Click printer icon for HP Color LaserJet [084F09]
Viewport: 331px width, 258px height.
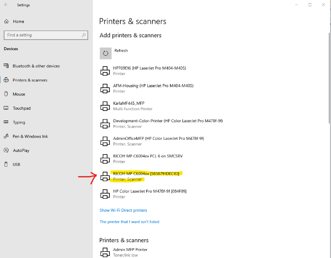click(x=105, y=194)
